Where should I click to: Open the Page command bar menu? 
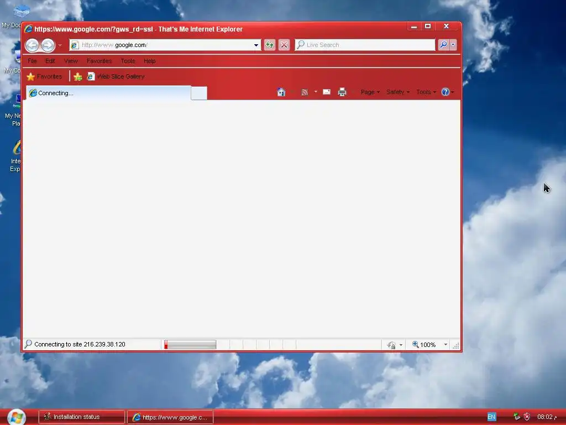tap(370, 92)
